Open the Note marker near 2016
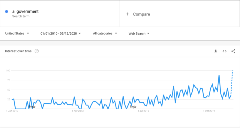Image resolution: width=240 pixels, height=128 pixels. click(x=133, y=107)
